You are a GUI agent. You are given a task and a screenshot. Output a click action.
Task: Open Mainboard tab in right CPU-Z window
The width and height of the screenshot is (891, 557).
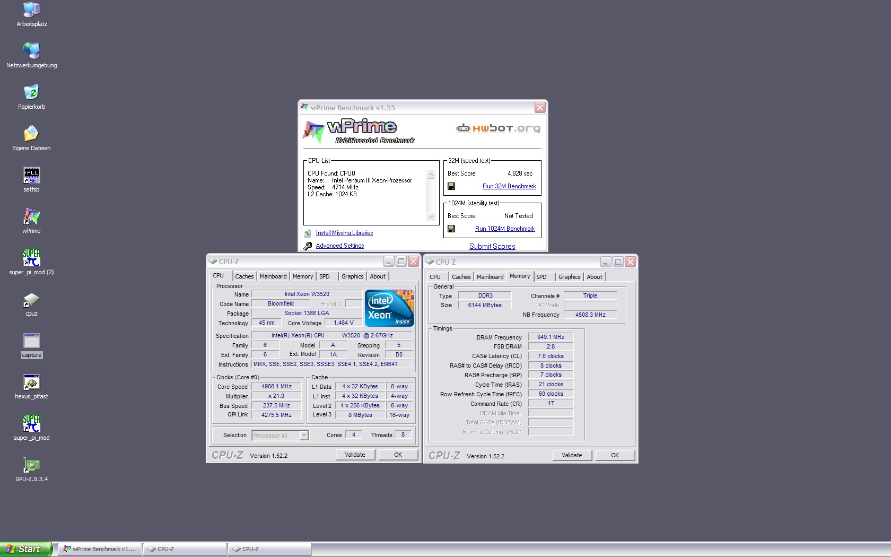click(490, 277)
